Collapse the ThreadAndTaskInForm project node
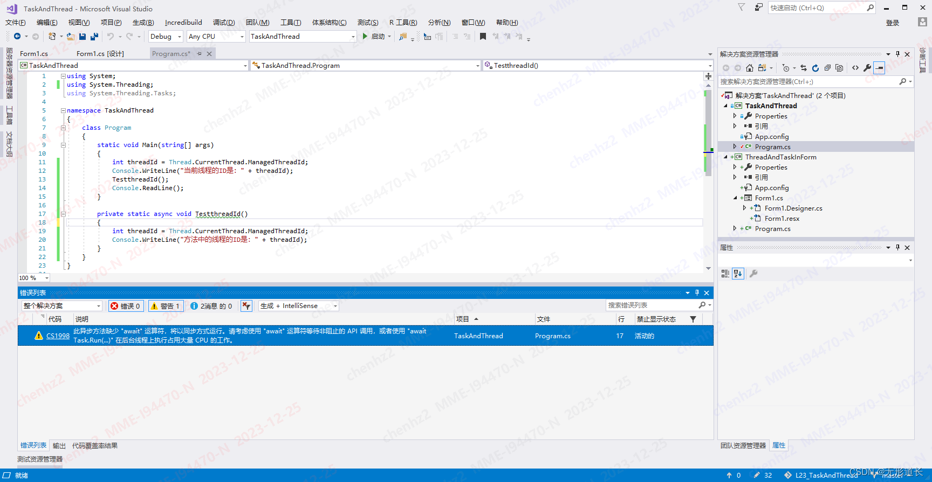This screenshot has height=482, width=932. 725,157
